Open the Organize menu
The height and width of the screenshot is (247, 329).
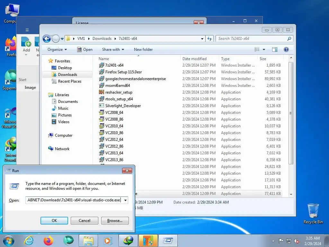point(57,50)
